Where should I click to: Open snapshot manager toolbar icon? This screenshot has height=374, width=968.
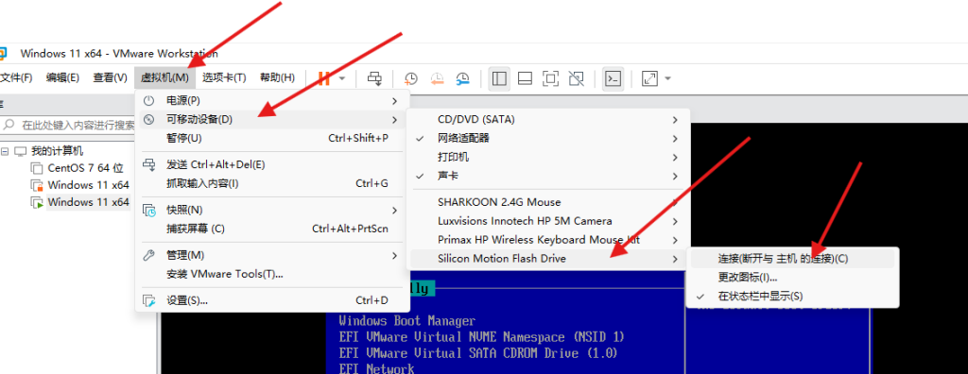(462, 78)
